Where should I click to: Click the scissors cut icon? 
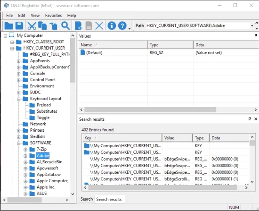click(x=32, y=26)
